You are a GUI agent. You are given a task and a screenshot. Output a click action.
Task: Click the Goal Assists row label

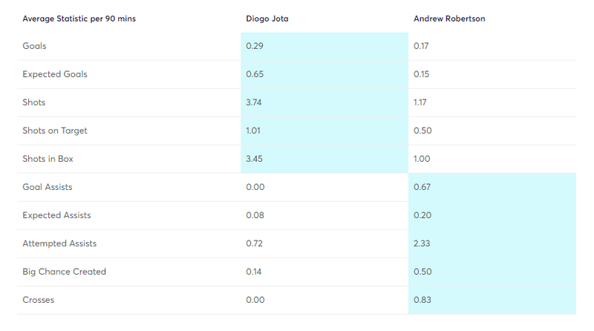tap(47, 187)
